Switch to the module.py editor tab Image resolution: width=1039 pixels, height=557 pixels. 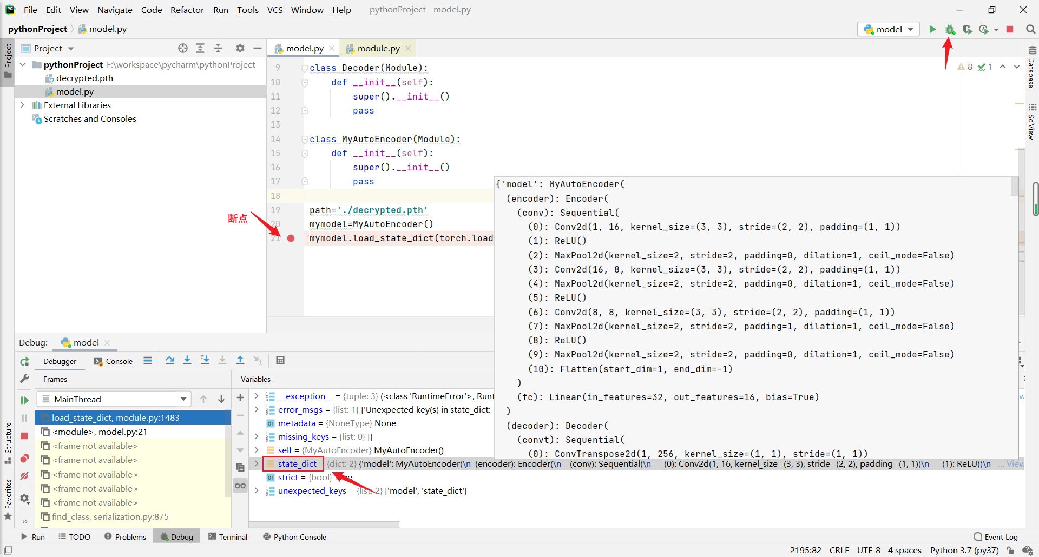click(378, 48)
